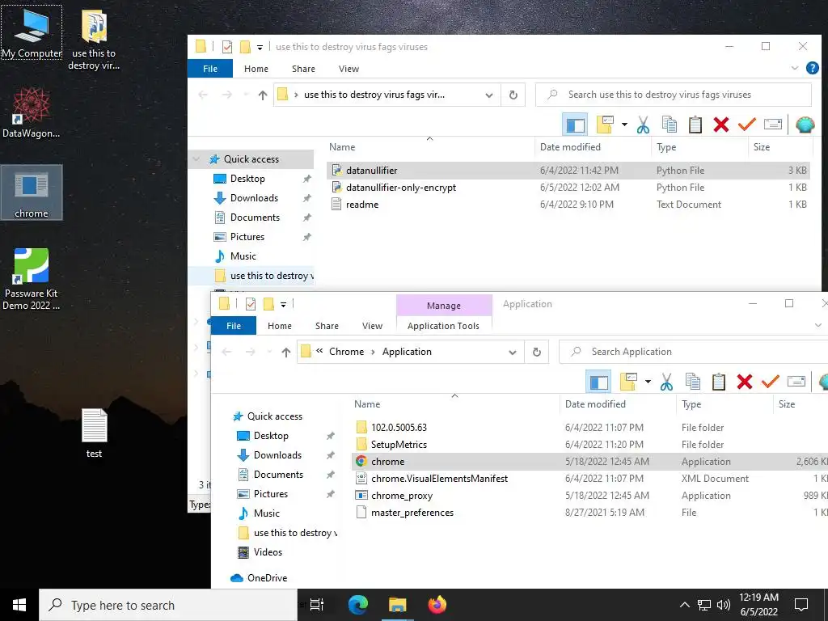Click Cut scissors icon in top window
This screenshot has width=828, height=621.
tap(643, 125)
